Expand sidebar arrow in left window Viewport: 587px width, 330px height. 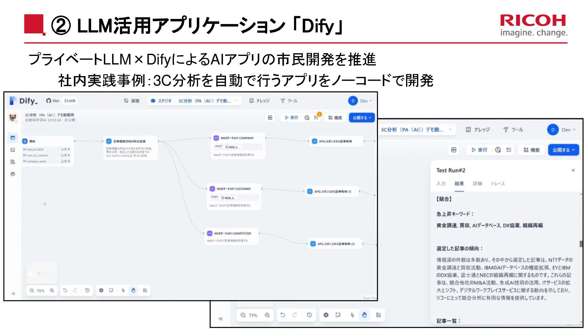pos(13,294)
